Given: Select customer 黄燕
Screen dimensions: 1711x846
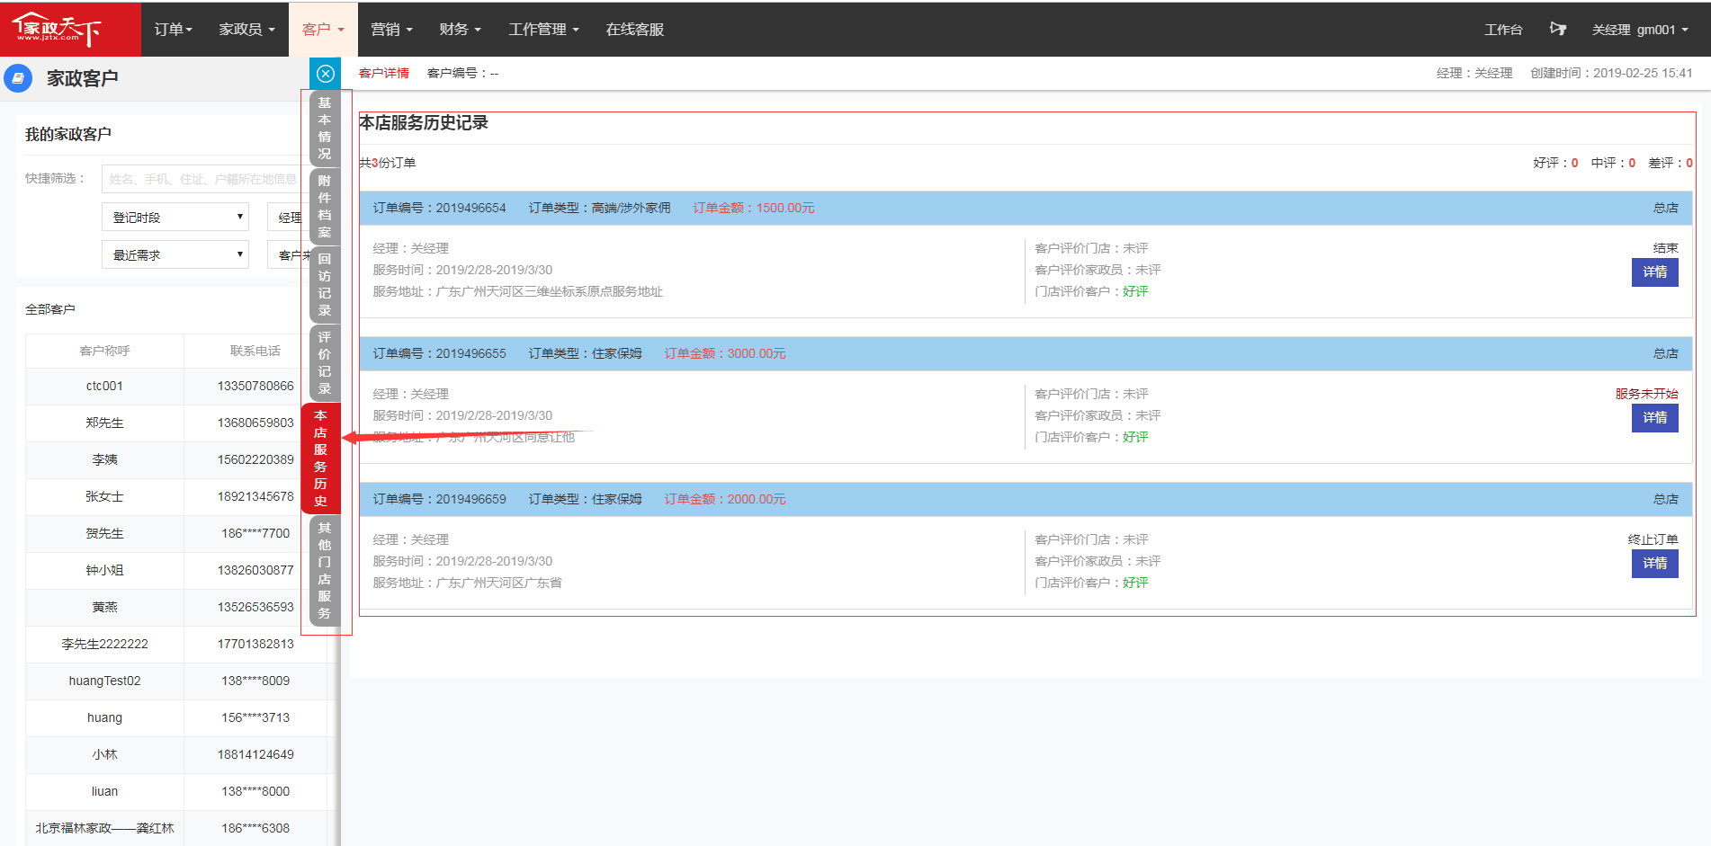Looking at the screenshot, I should (104, 607).
